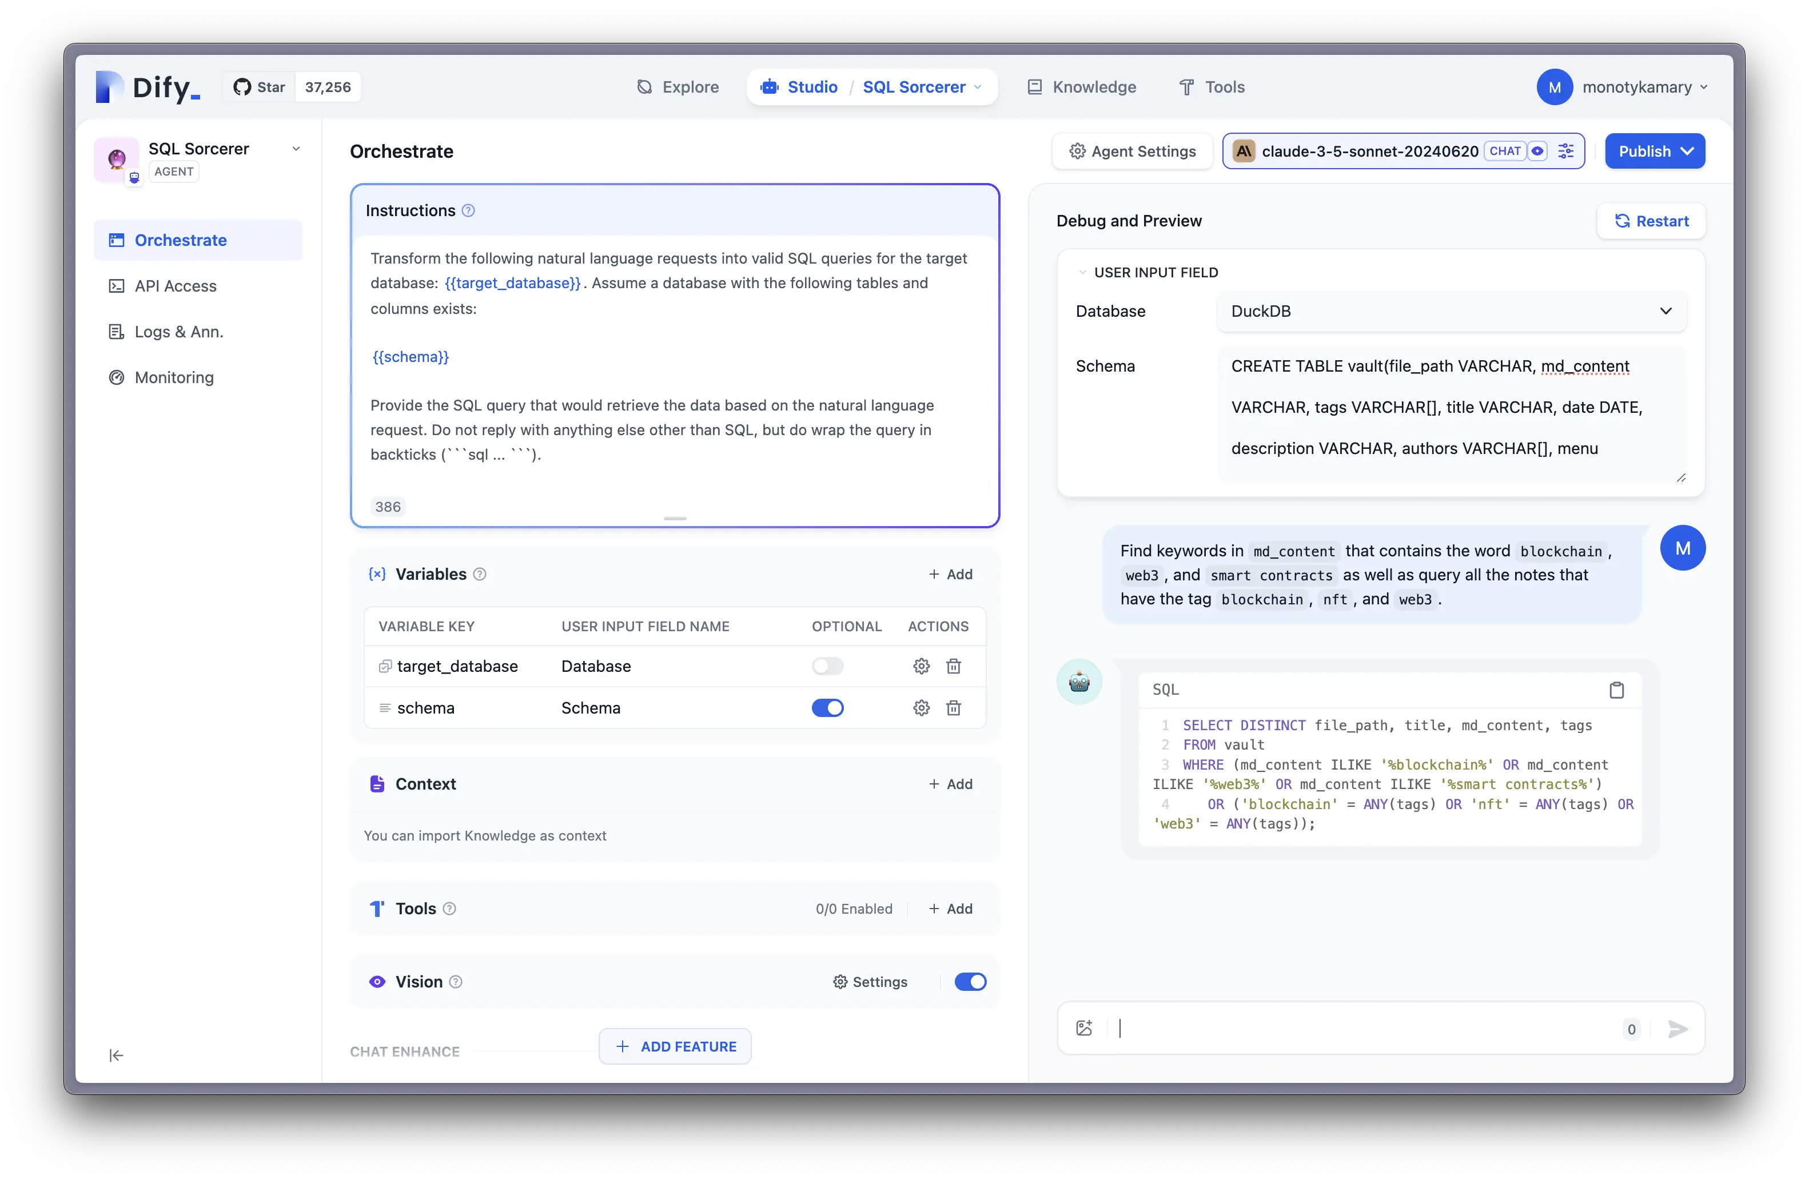
Task: Open settings for schema variable
Action: tap(921, 708)
